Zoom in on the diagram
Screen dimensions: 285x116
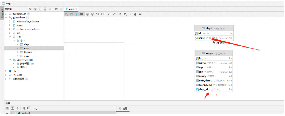tap(88, 14)
